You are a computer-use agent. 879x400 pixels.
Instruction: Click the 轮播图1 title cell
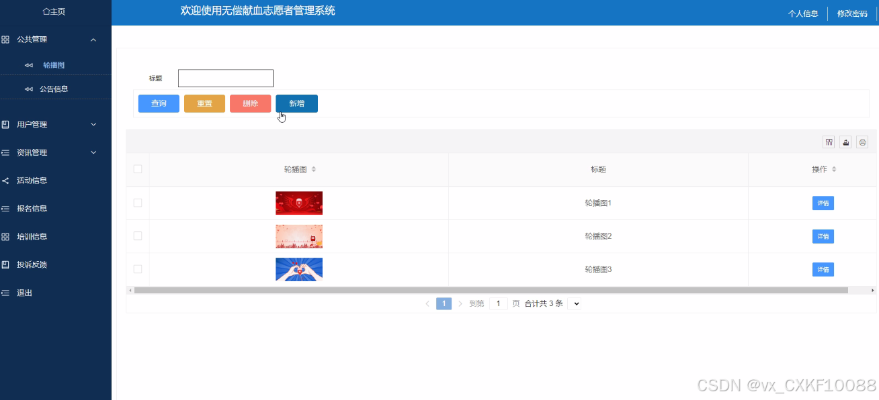[598, 203]
